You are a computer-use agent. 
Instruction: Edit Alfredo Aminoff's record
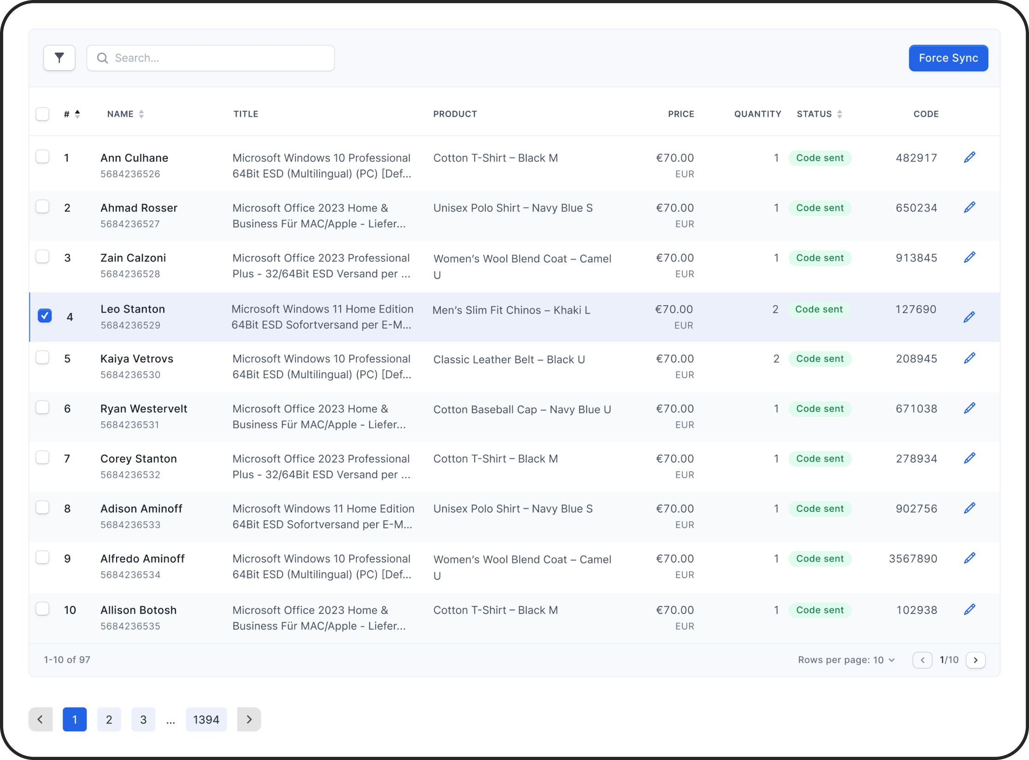coord(969,558)
